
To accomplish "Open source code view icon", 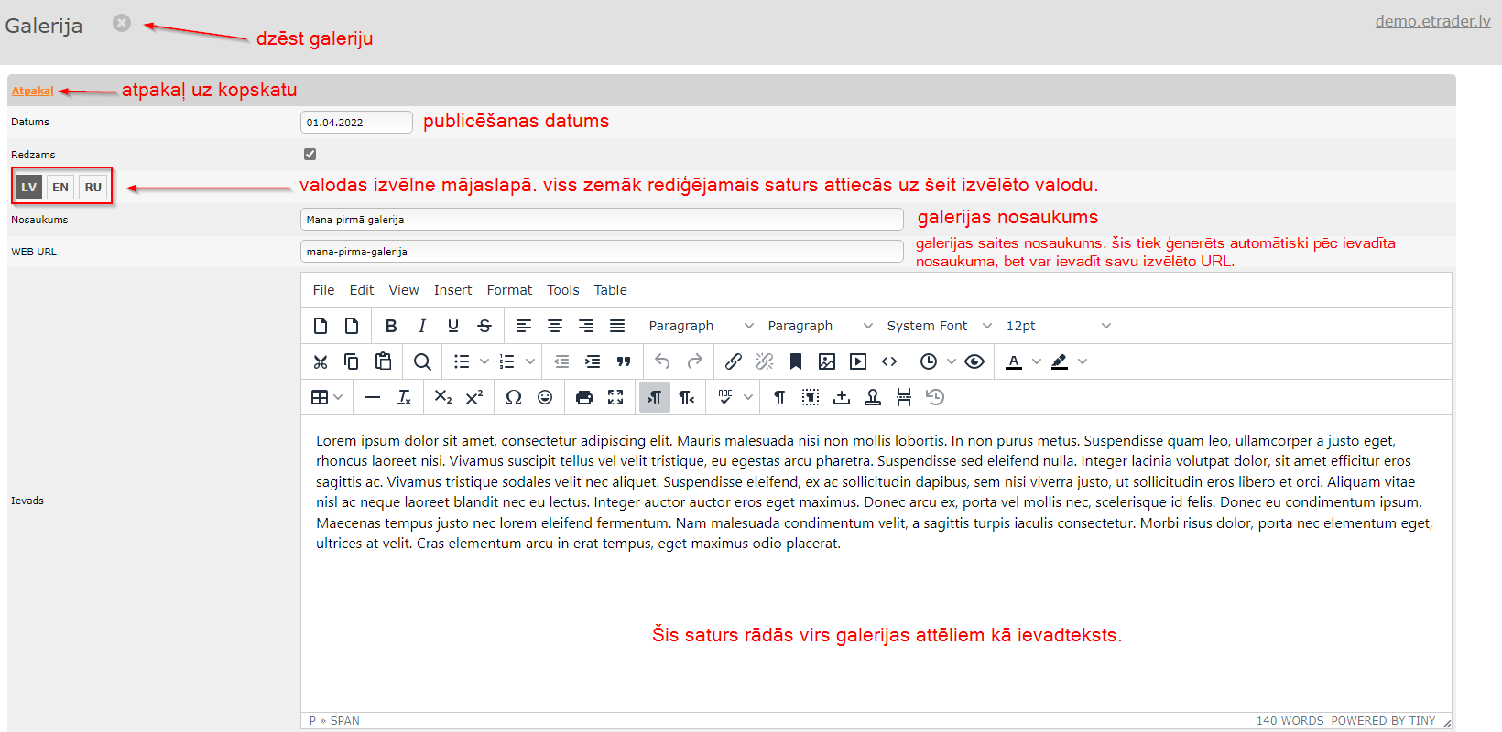I will (889, 361).
